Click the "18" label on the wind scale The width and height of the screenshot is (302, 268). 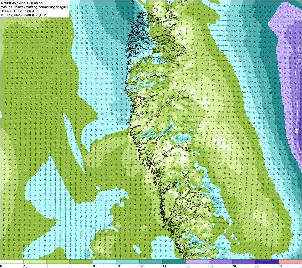(211, 266)
